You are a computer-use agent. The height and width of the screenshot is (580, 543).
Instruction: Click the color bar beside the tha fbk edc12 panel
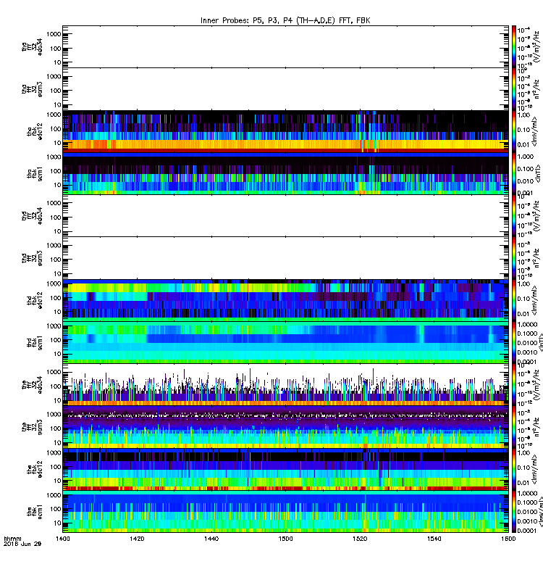click(x=514, y=131)
